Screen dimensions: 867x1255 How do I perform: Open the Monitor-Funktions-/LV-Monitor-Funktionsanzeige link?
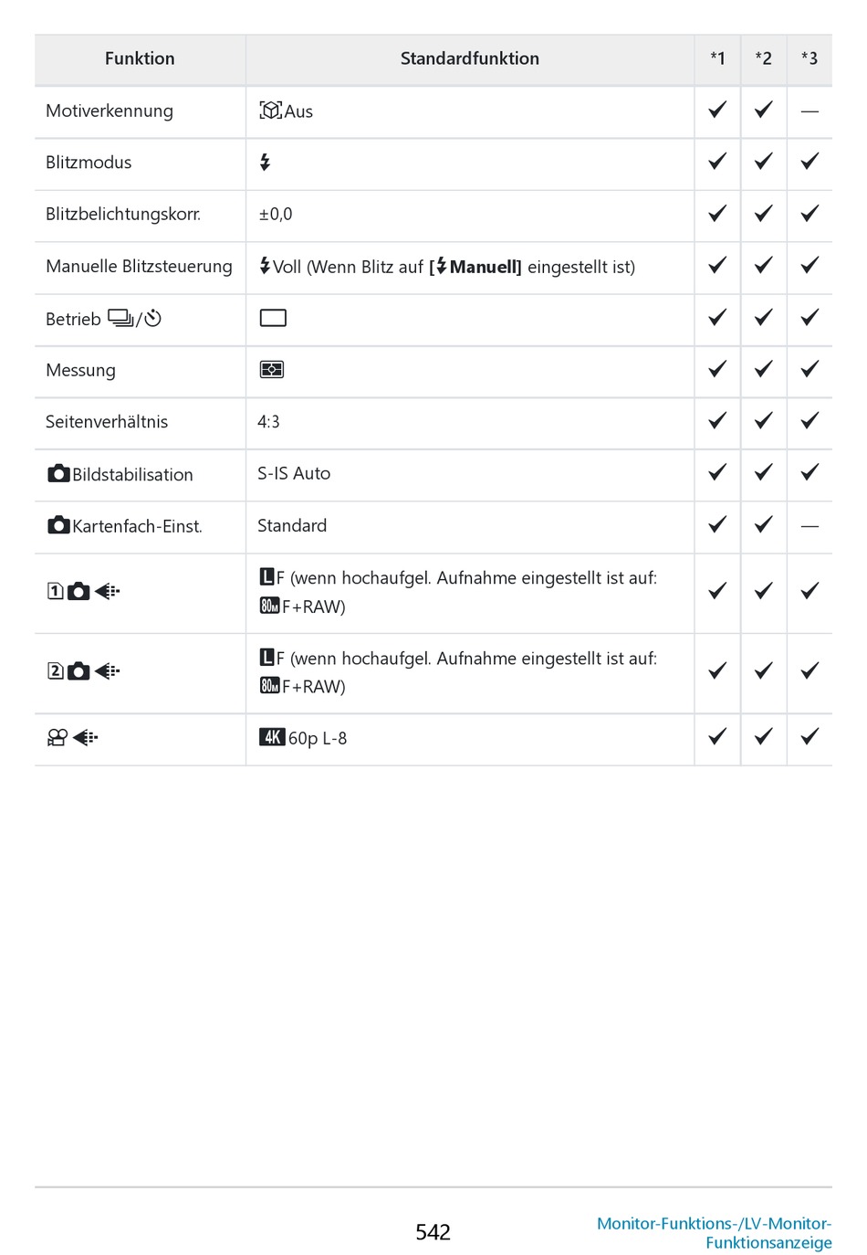pyautogui.click(x=714, y=1232)
